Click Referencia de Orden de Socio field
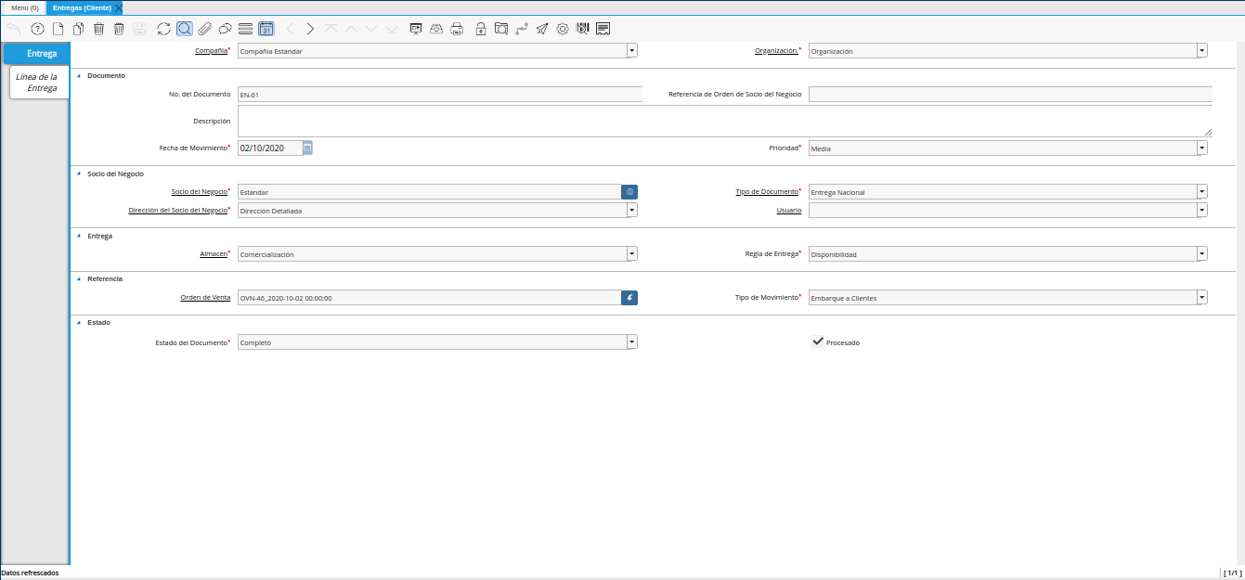This screenshot has width=1245, height=580. coord(1010,94)
